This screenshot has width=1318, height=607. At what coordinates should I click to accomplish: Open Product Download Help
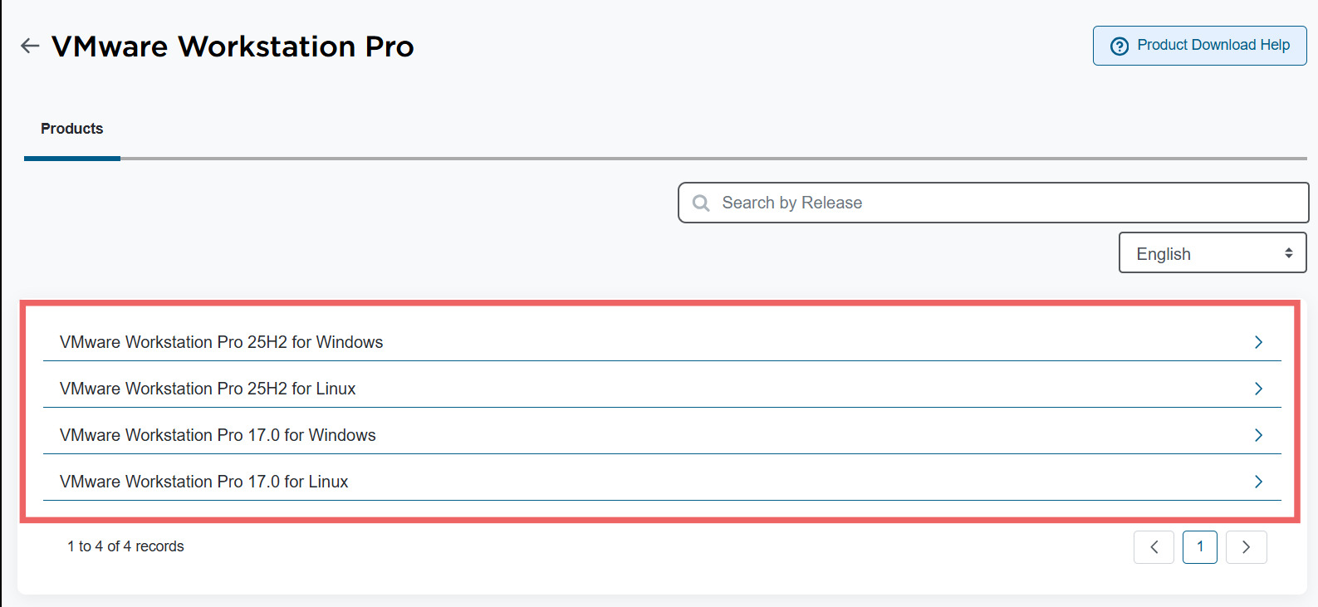(1199, 46)
